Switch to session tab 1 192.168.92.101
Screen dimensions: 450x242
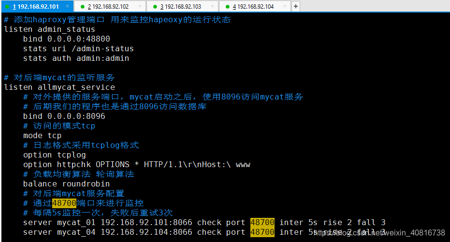[x=37, y=6]
